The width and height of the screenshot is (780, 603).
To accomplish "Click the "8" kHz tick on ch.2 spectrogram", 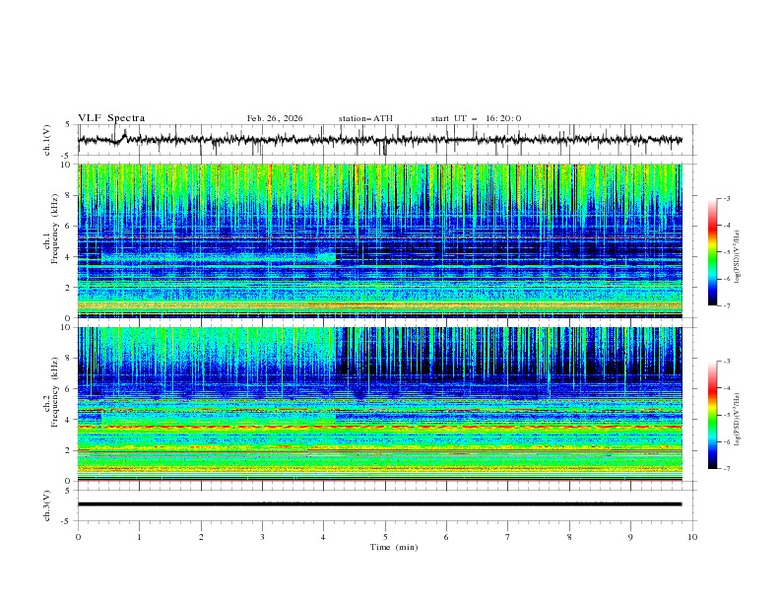I will click(x=68, y=359).
